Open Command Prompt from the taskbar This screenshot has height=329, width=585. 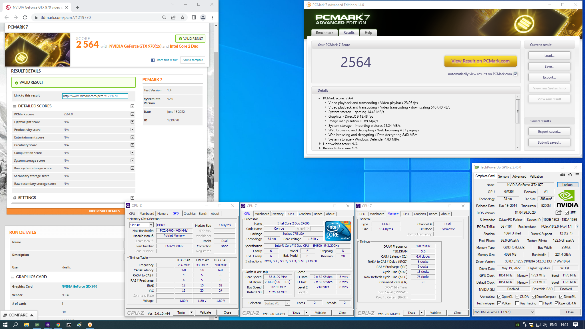pos(69,325)
